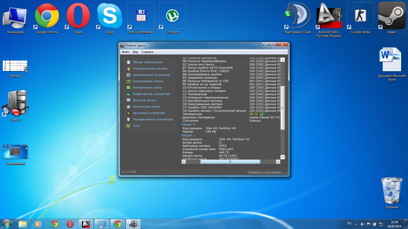The width and height of the screenshot is (408, 229).
Task: Select the Безымянный image thumbnail
Action: pyautogui.click(x=15, y=155)
